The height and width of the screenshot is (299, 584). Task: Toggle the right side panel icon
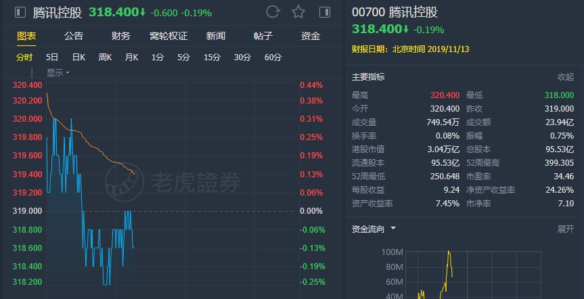coord(325,12)
